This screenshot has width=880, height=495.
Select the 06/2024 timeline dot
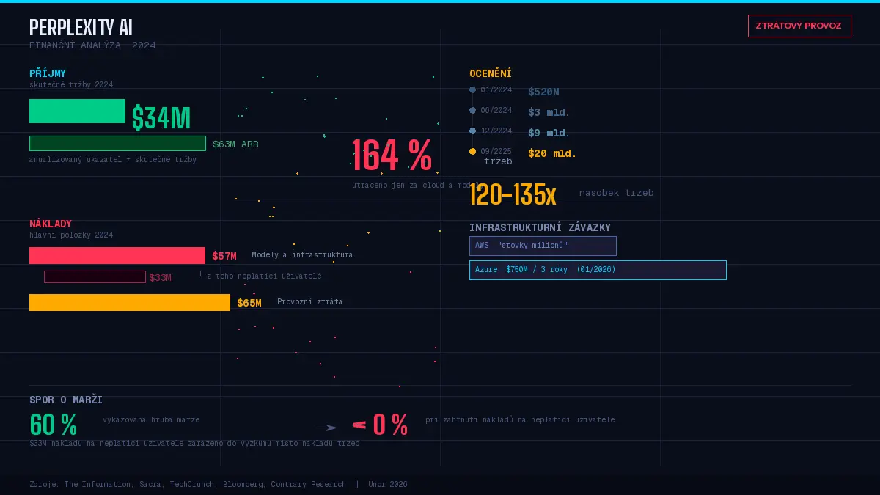point(472,111)
